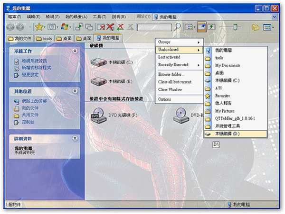Open 網路上的芳鄰 link

[33, 101]
